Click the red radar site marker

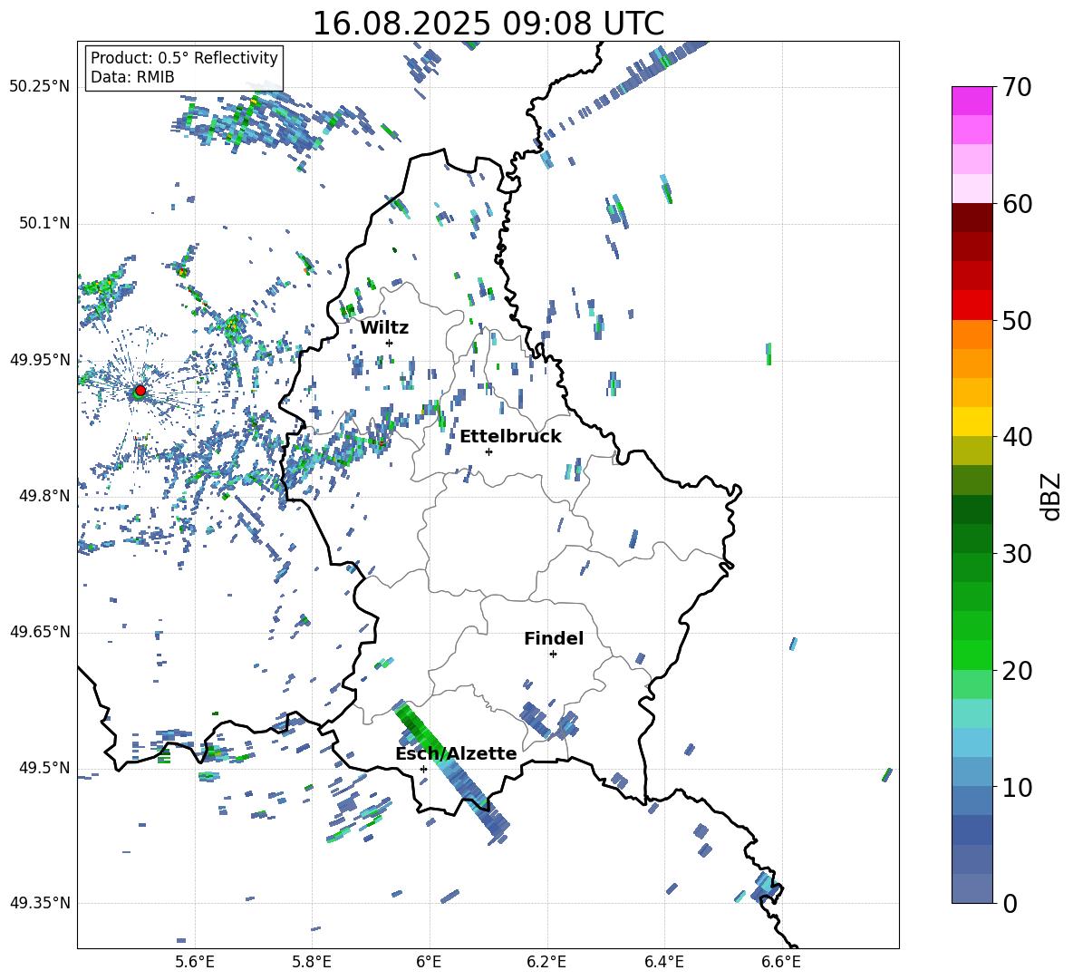pyautogui.click(x=140, y=390)
